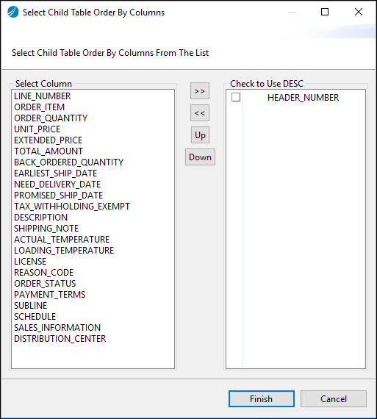This screenshot has width=377, height=419.
Task: Select DISTRIBUTION_CENTER at list bottom
Action: tap(60, 339)
